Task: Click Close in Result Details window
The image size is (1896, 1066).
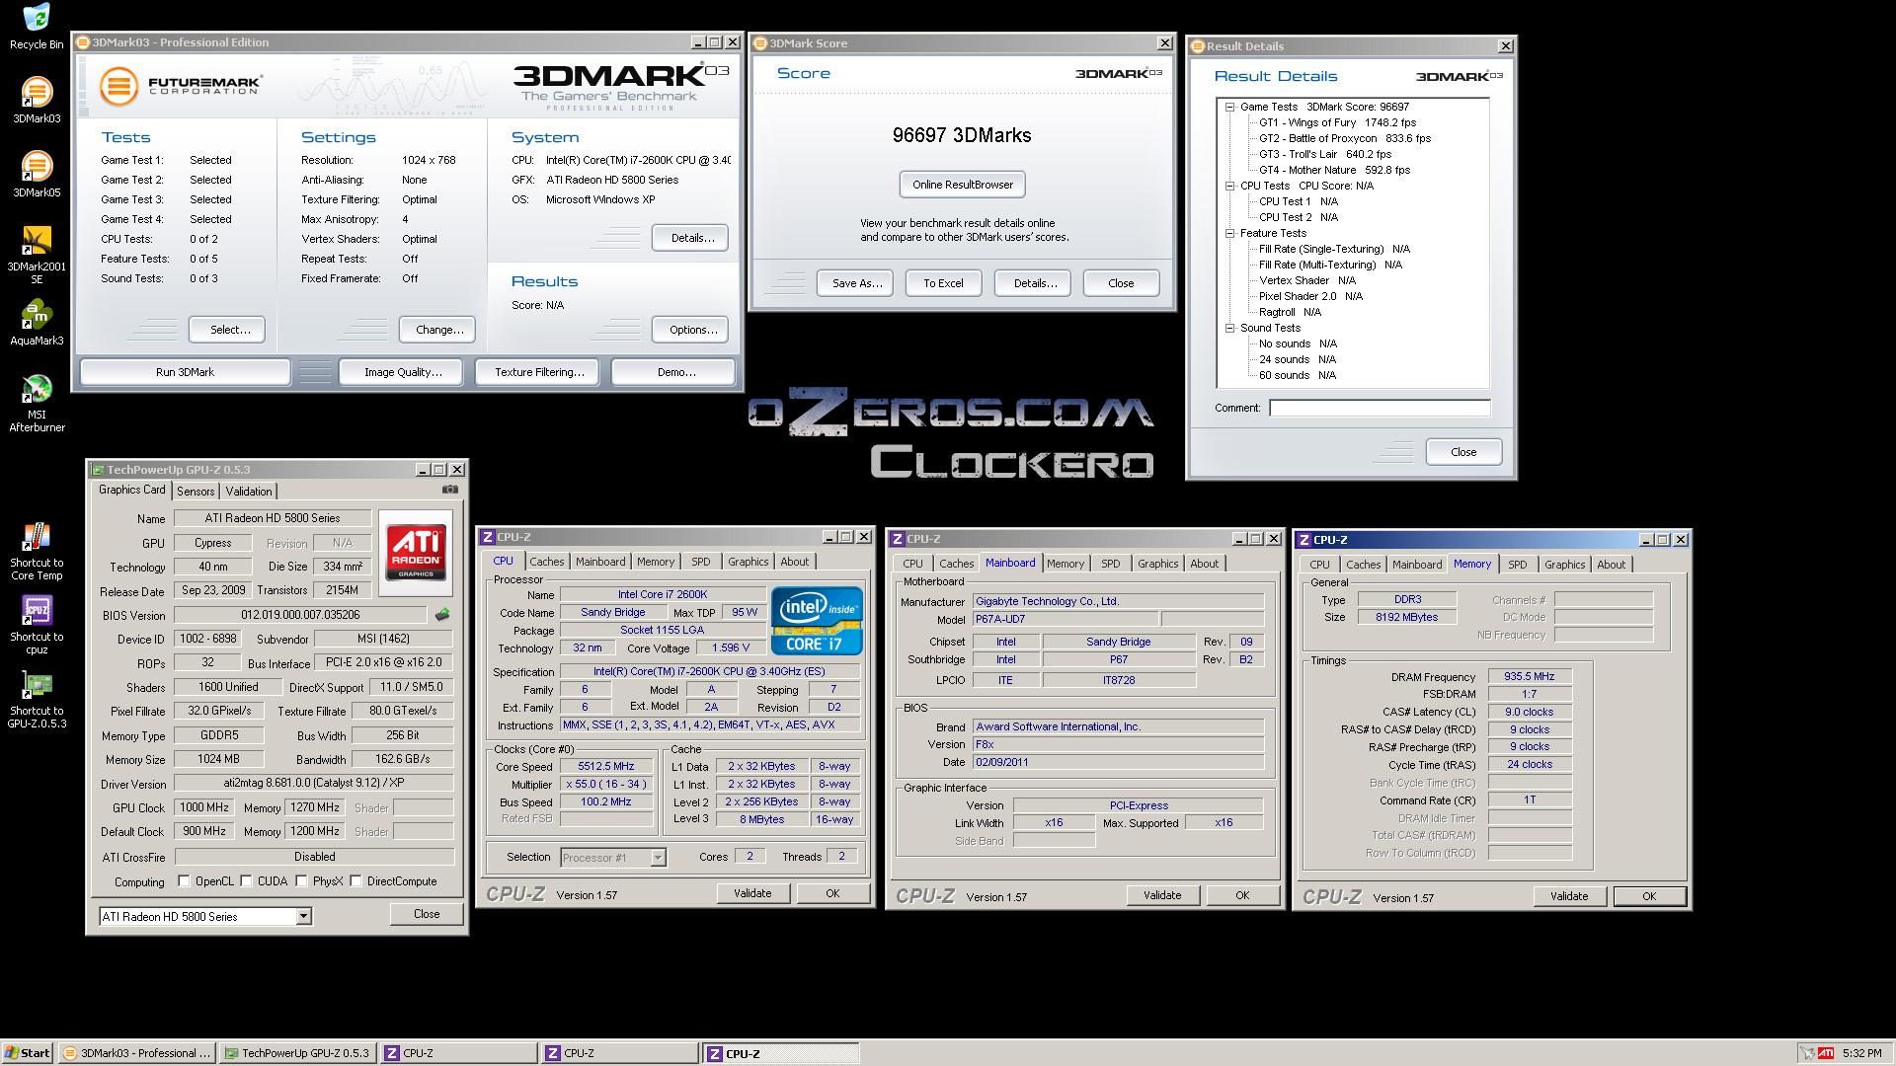Action: pos(1463,452)
